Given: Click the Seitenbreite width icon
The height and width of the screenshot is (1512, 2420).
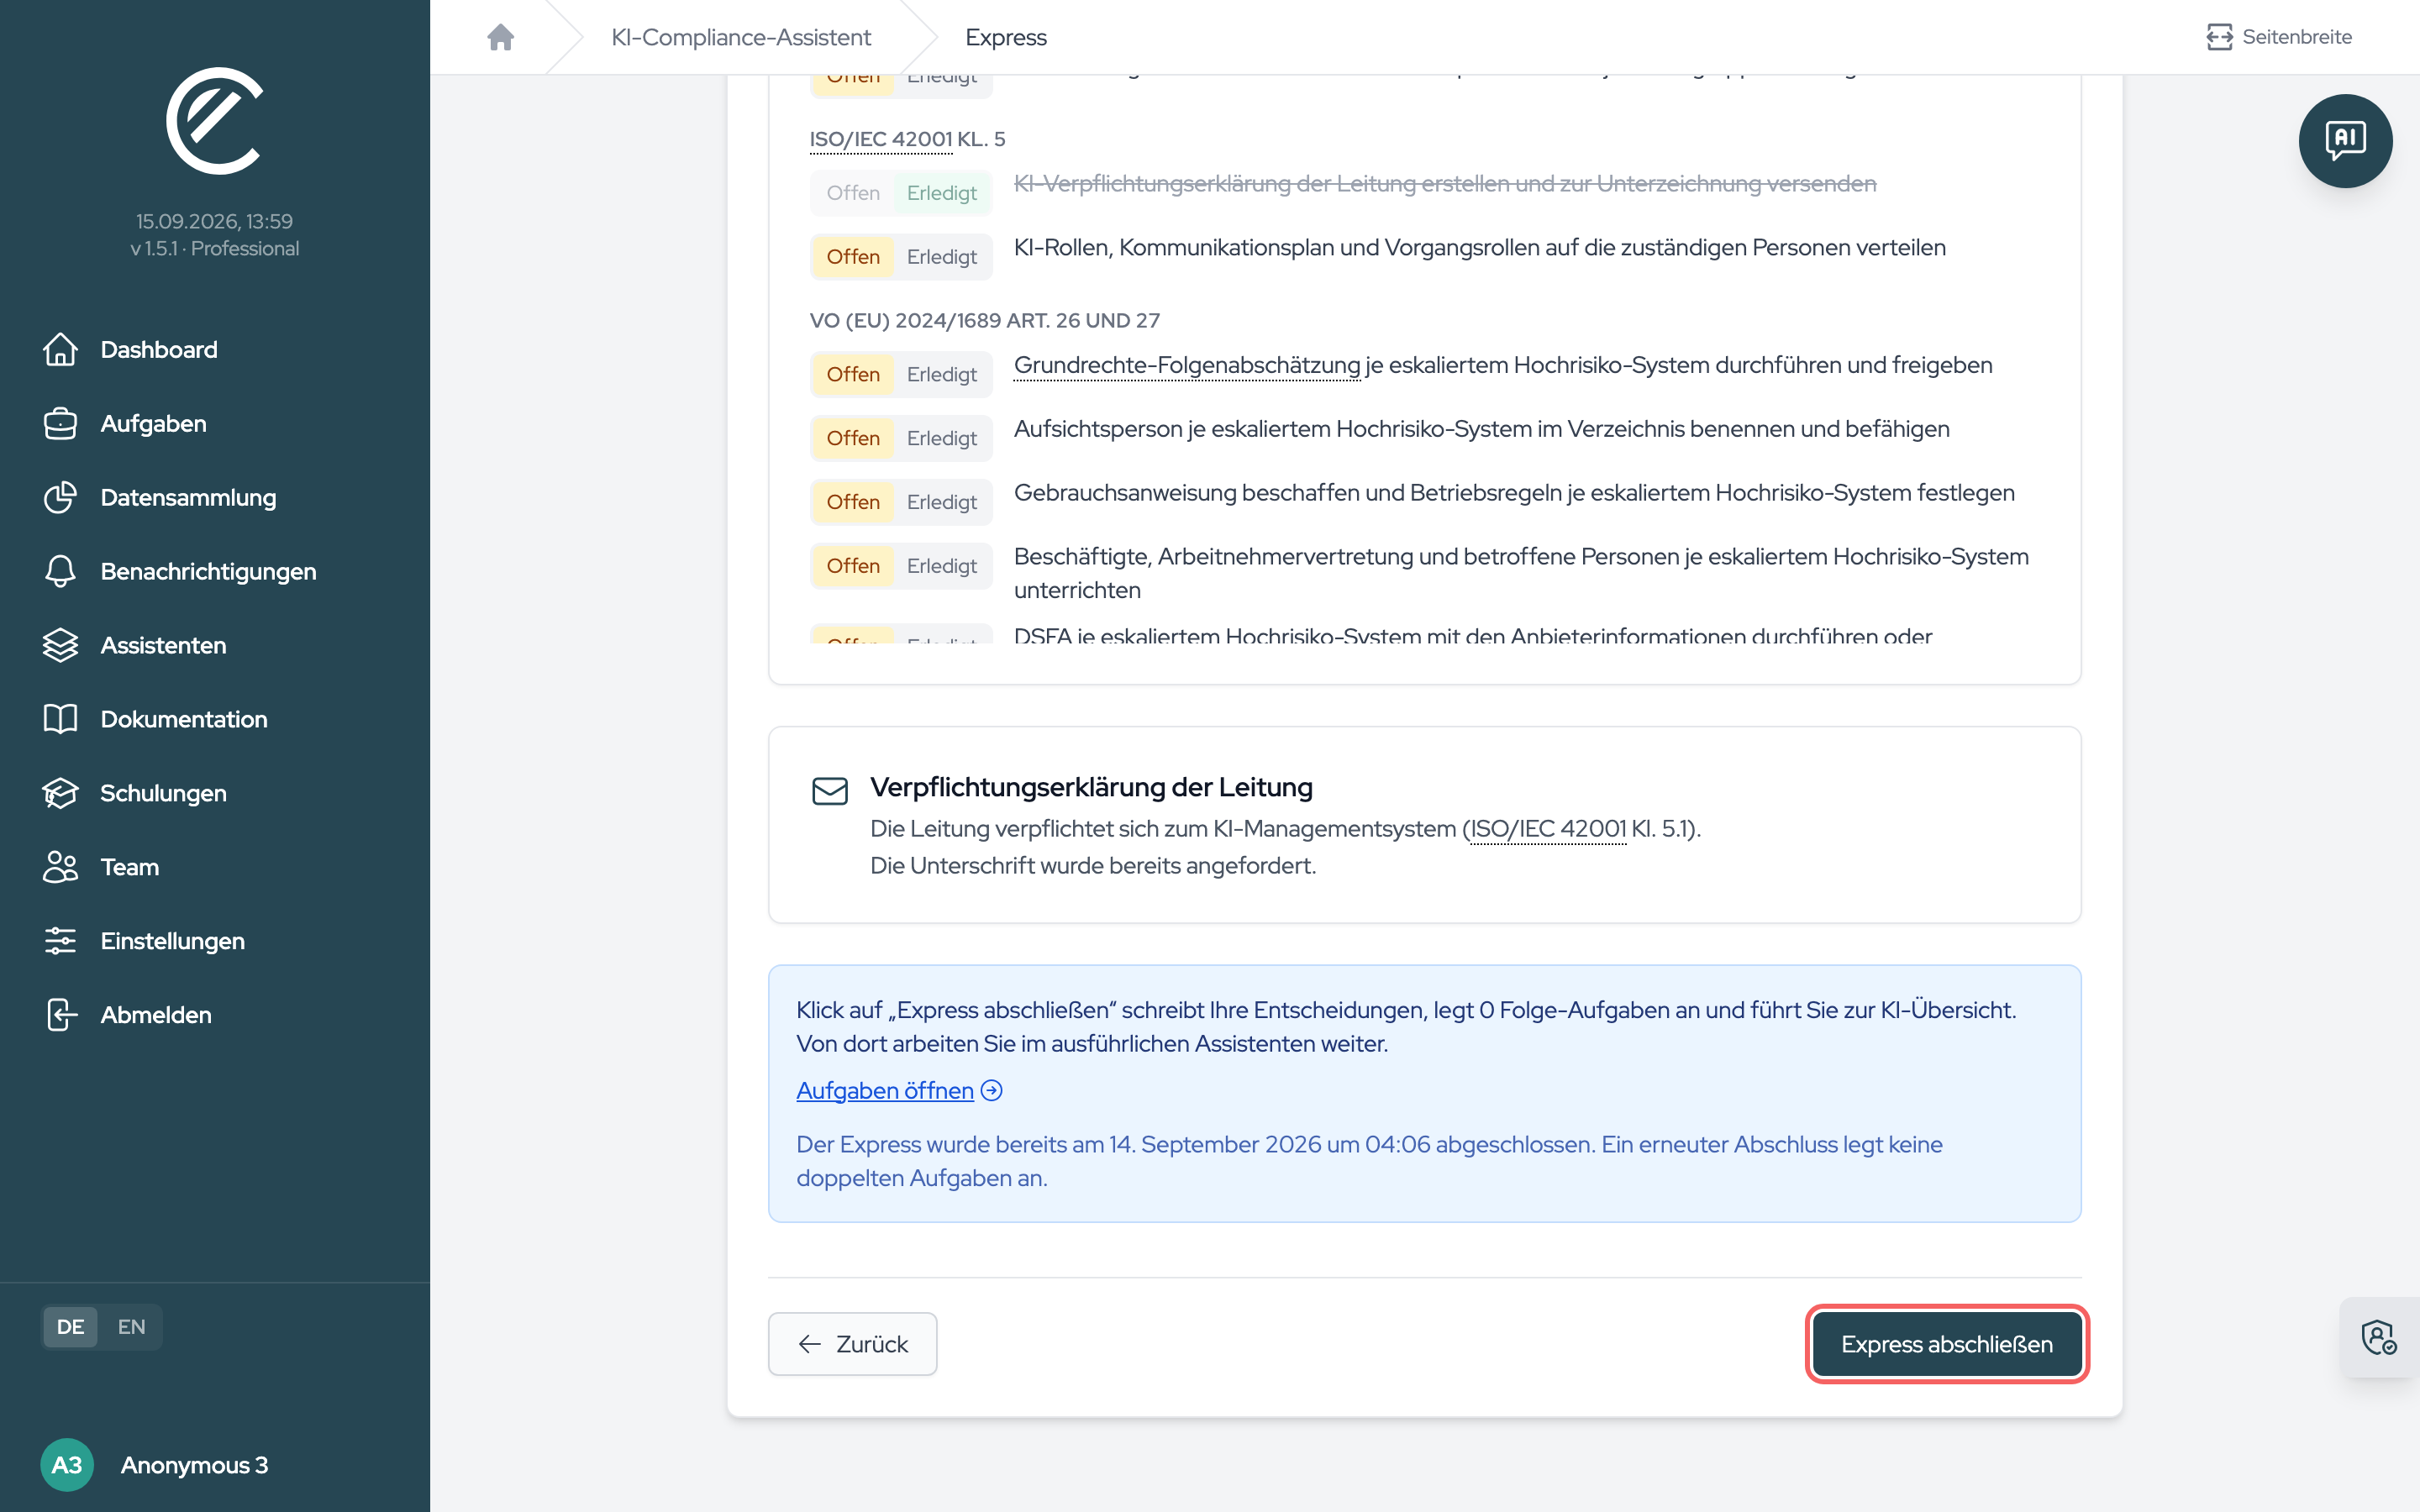Looking at the screenshot, I should pos(2219,37).
